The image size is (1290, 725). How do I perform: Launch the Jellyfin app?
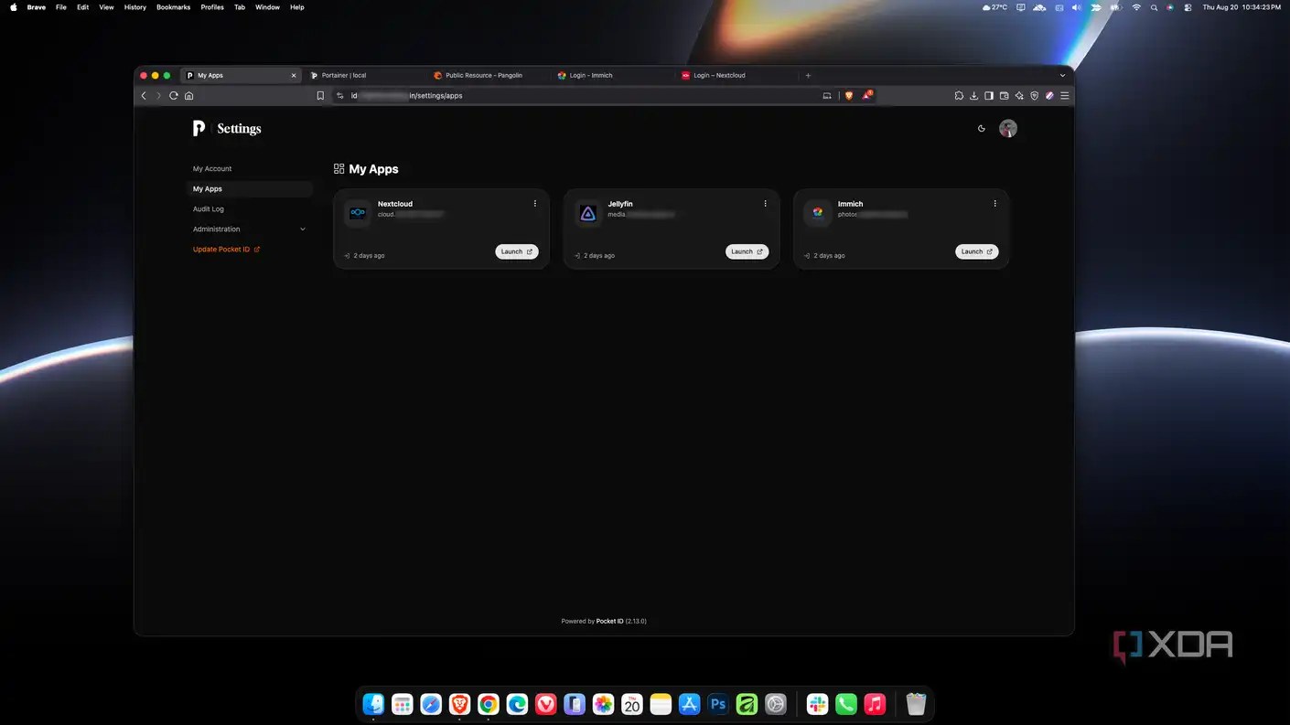tap(747, 251)
